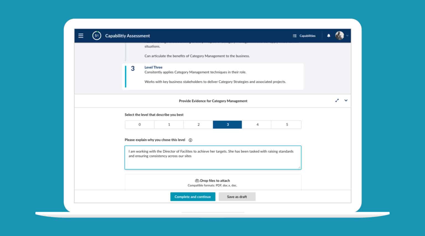Select level 5 in the level selector
This screenshot has height=236, width=425.
pyautogui.click(x=286, y=125)
